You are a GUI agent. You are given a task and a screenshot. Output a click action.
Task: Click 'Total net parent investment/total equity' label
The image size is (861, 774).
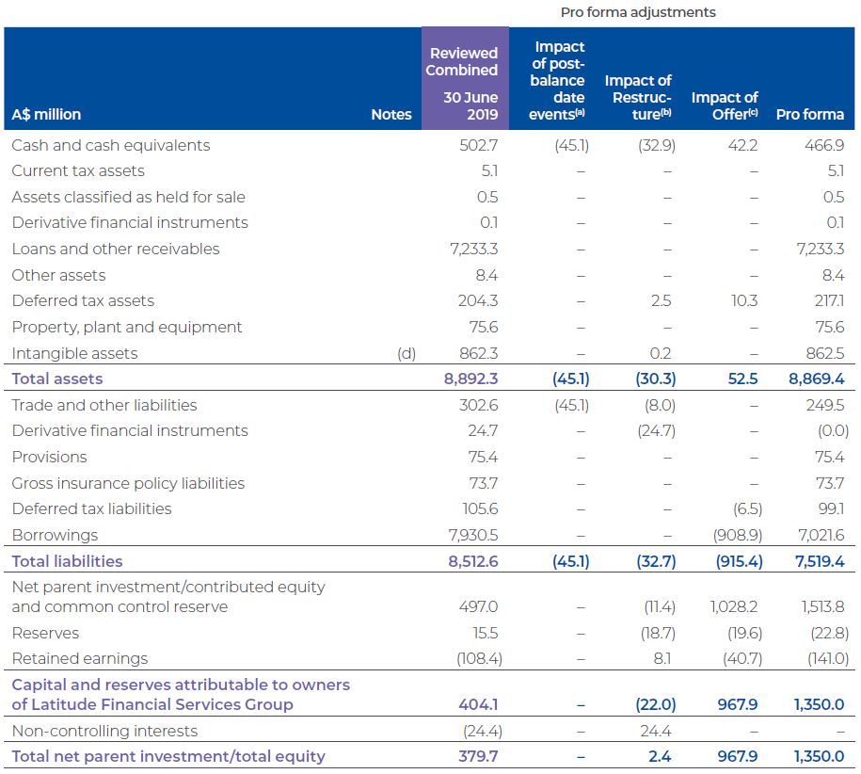(168, 756)
